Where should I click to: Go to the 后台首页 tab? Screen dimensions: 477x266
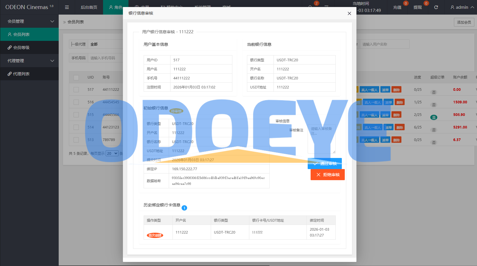coord(89,7)
